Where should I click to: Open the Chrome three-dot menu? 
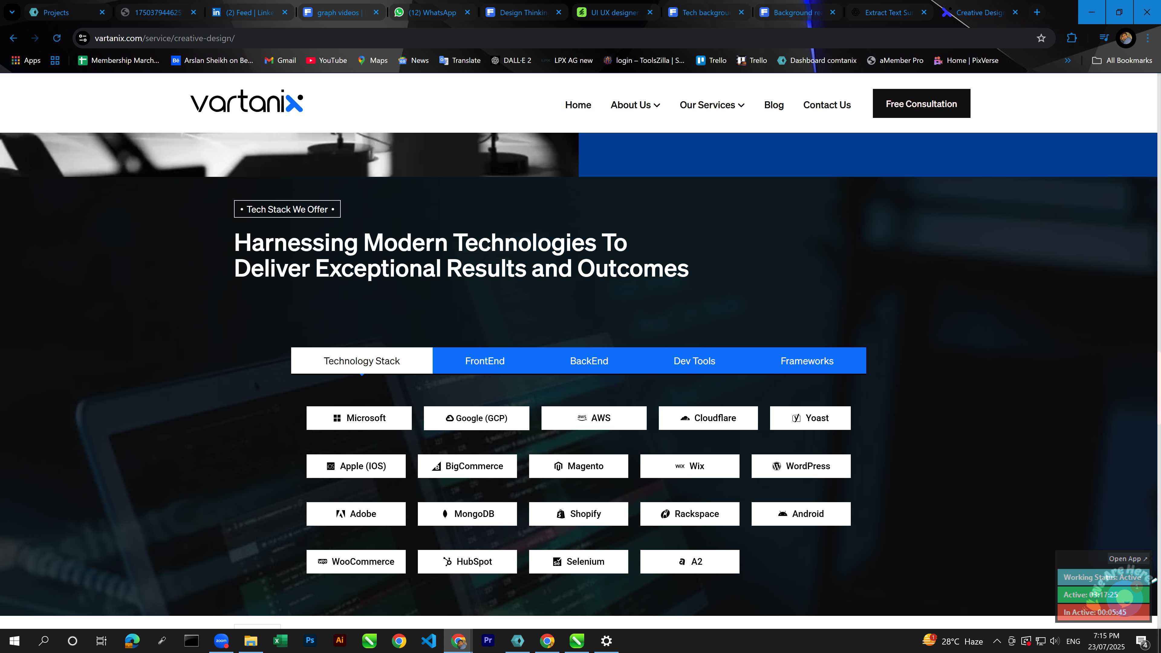coord(1148,38)
